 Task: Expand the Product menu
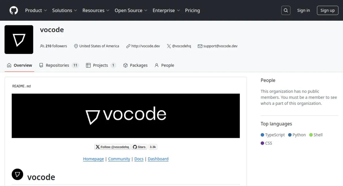coord(36,10)
